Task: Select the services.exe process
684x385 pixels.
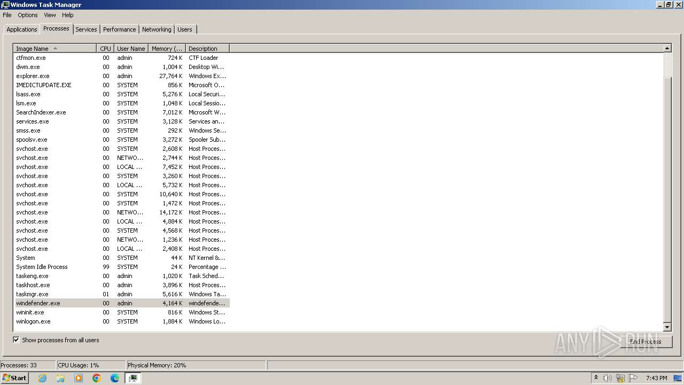Action: pos(121,121)
